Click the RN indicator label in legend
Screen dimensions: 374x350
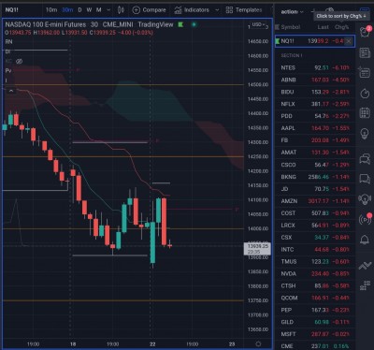tap(8, 41)
